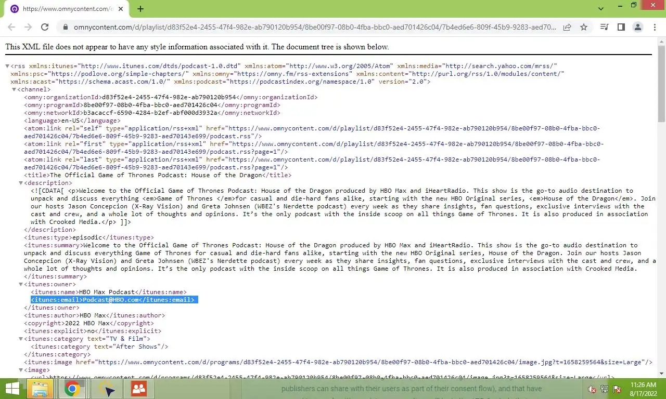Click the language en-US line
The width and height of the screenshot is (666, 399).
pyautogui.click(x=71, y=121)
